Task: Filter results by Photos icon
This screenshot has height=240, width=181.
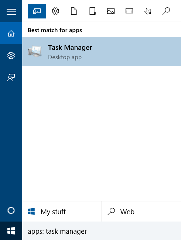Action: [x=111, y=11]
